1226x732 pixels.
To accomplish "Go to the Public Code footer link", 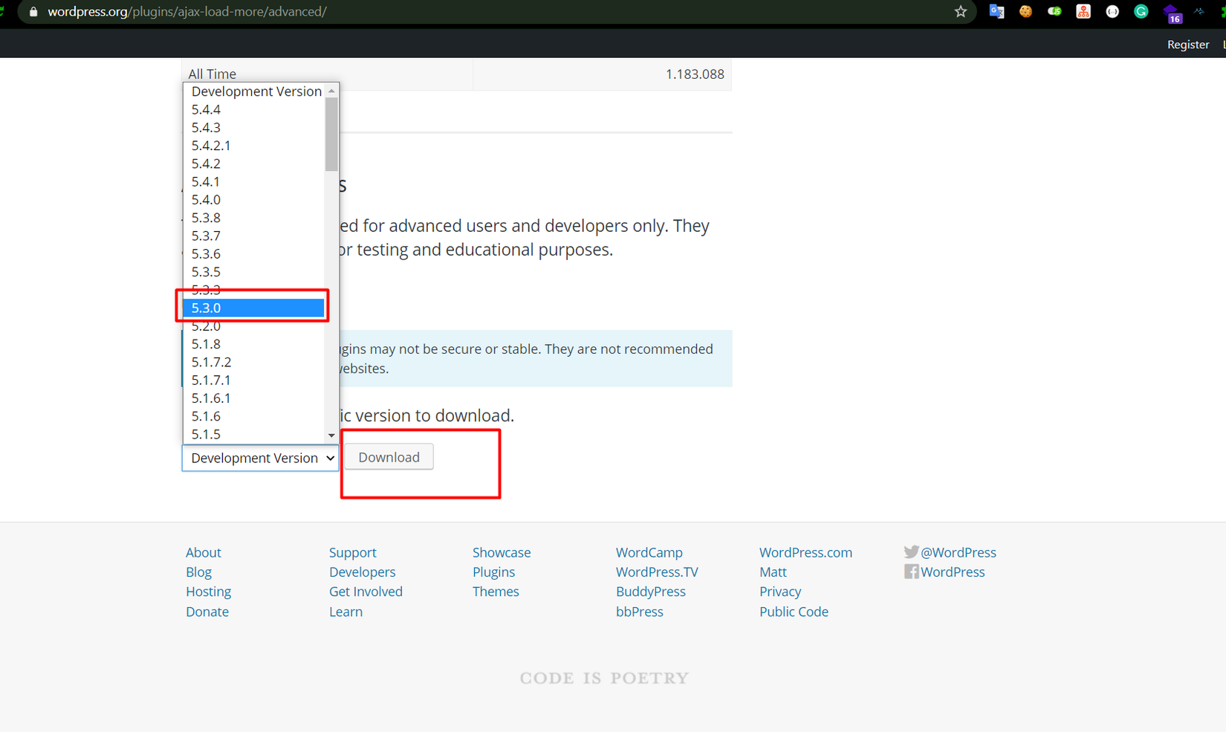I will (x=794, y=612).
